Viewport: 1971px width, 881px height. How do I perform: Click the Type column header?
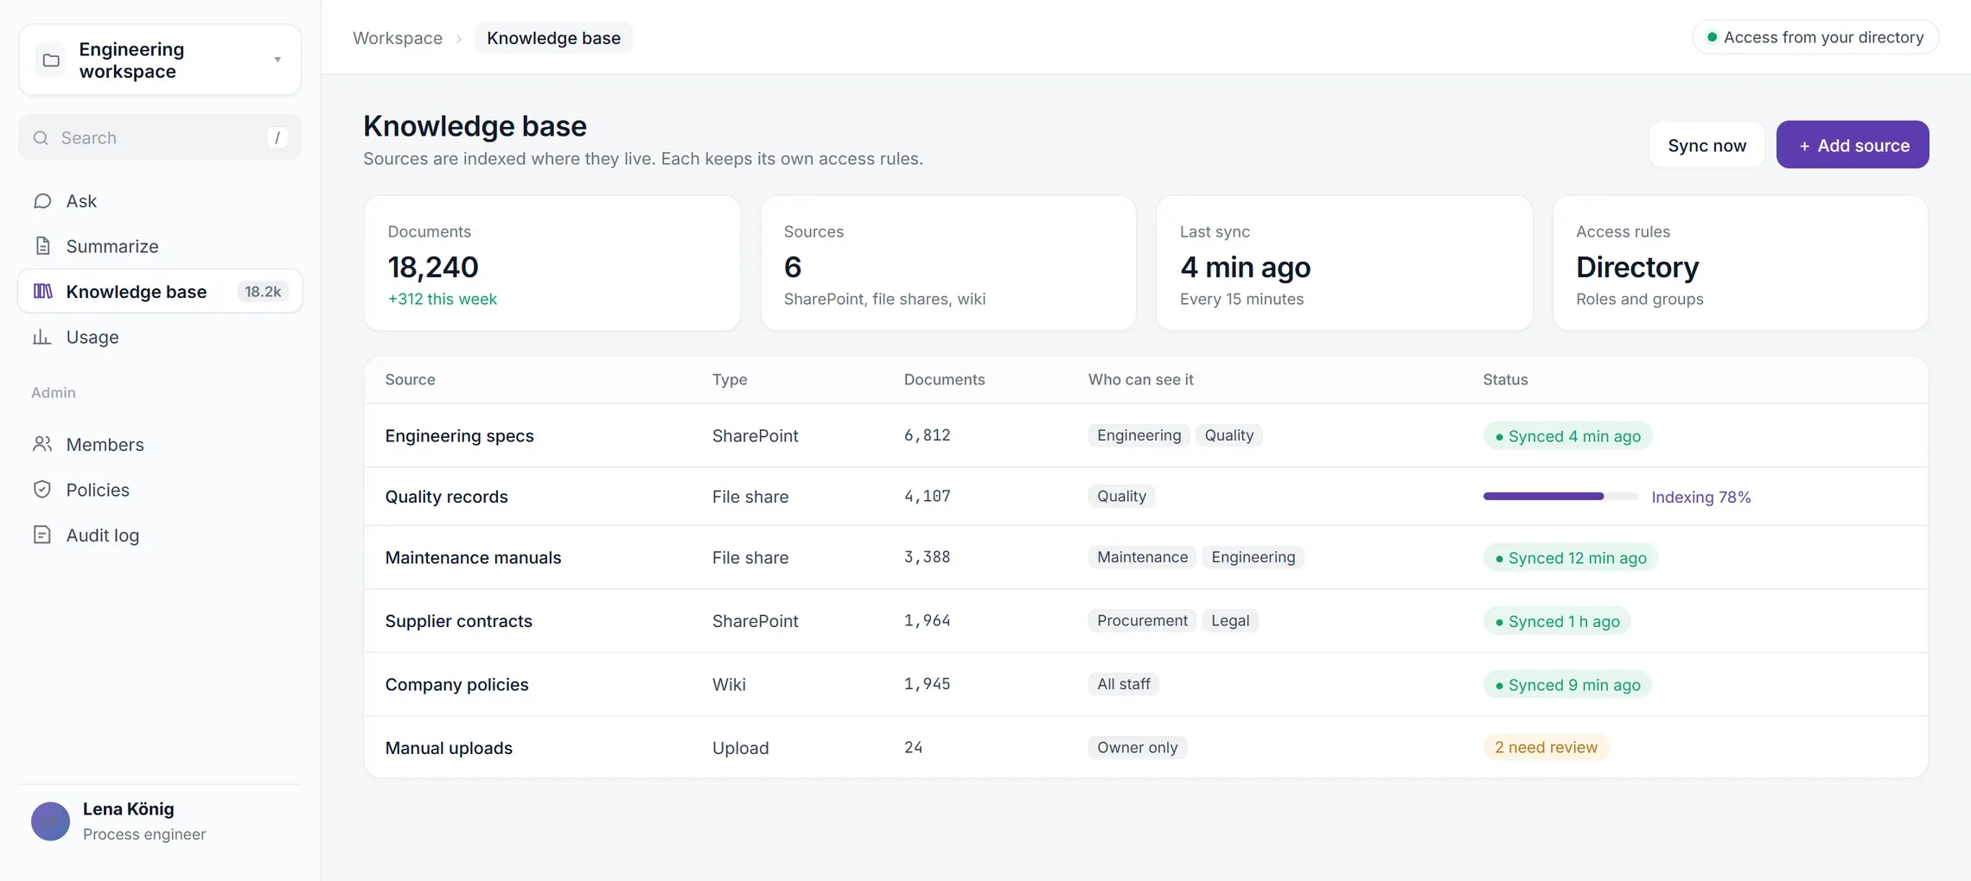click(730, 379)
